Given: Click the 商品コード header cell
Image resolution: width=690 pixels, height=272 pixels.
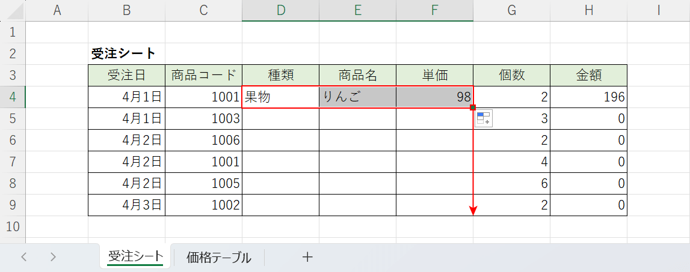Looking at the screenshot, I should (x=203, y=76).
